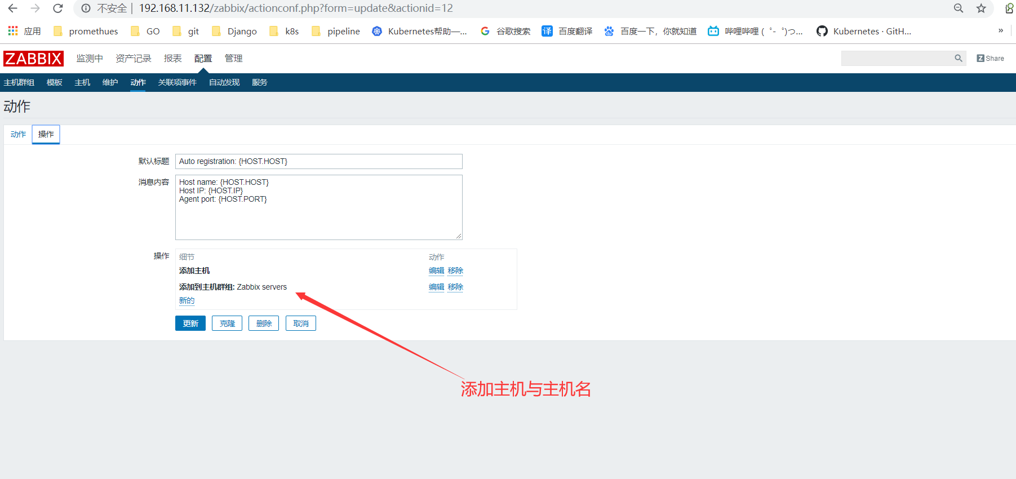
Task: Click the Share button in Zabbix header
Action: [990, 58]
